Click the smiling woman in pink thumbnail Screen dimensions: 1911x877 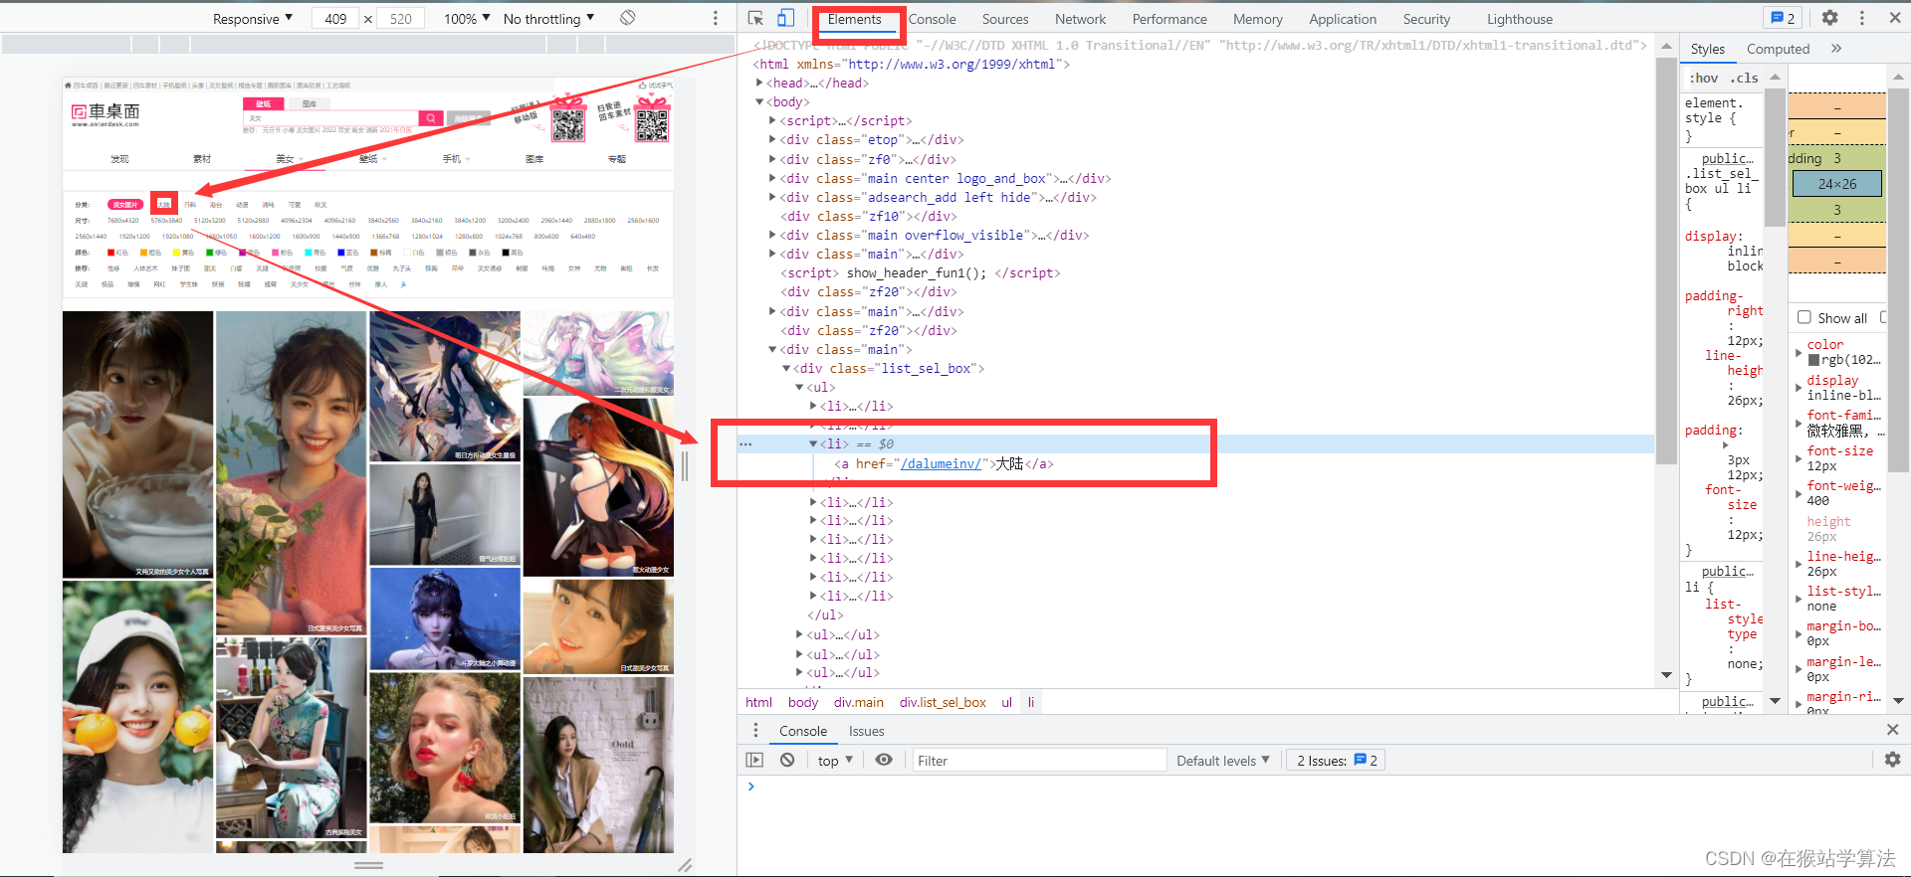click(292, 472)
